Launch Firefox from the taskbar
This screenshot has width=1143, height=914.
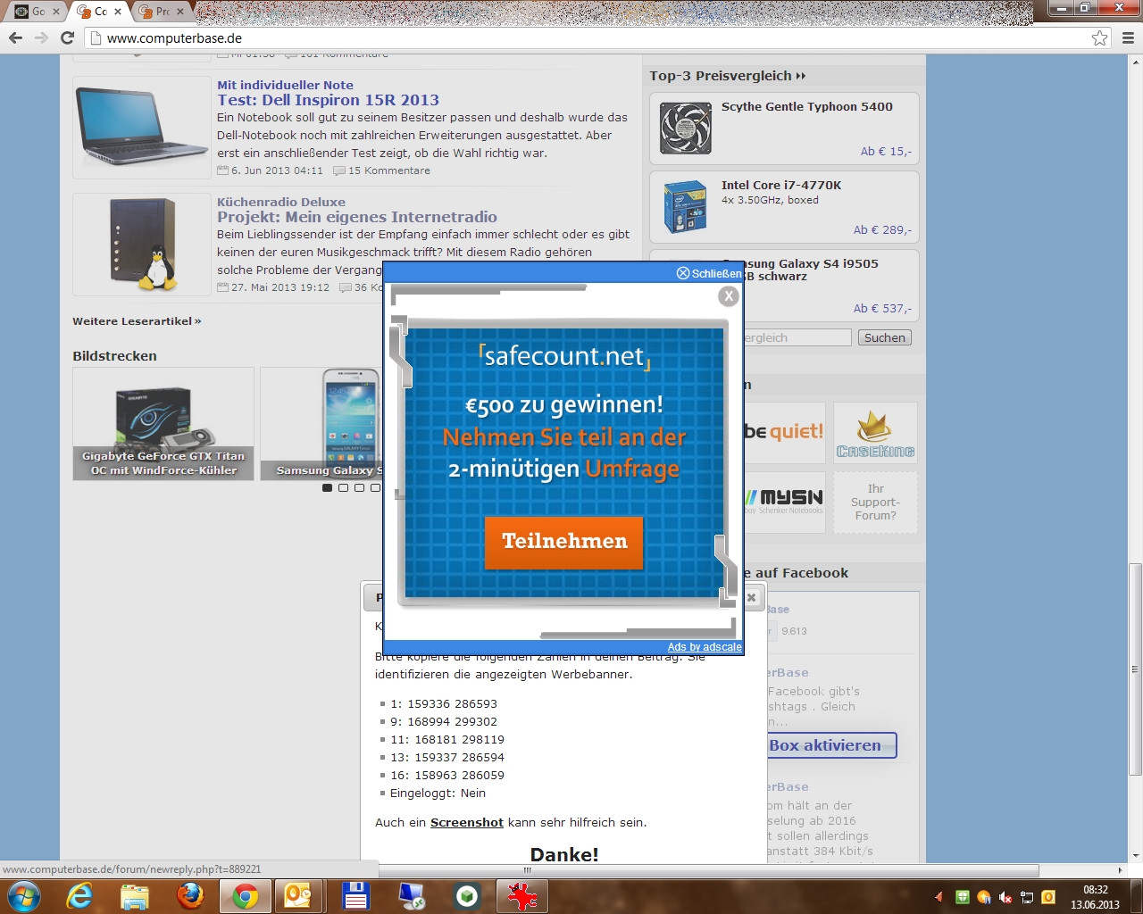click(190, 896)
